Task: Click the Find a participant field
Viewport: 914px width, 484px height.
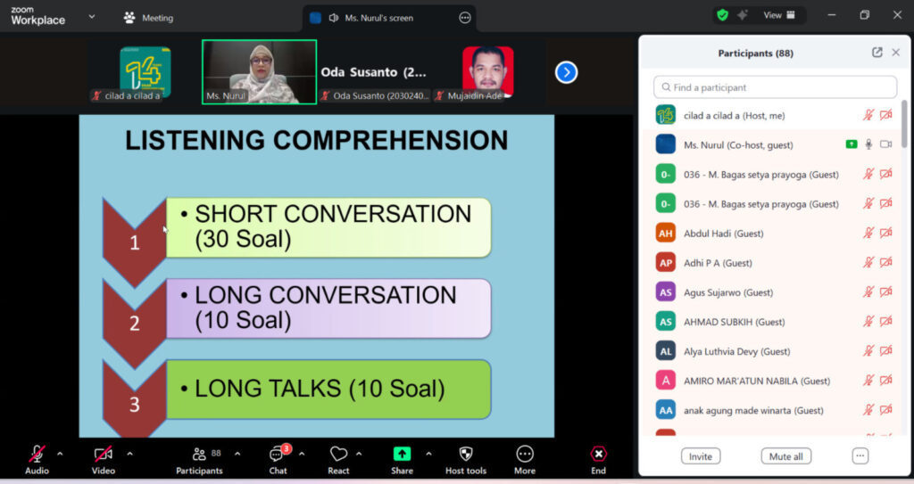Action: click(775, 87)
